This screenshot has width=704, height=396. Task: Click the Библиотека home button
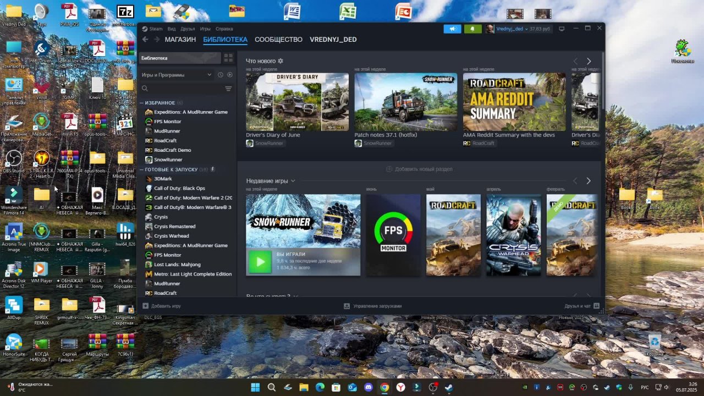[180, 58]
